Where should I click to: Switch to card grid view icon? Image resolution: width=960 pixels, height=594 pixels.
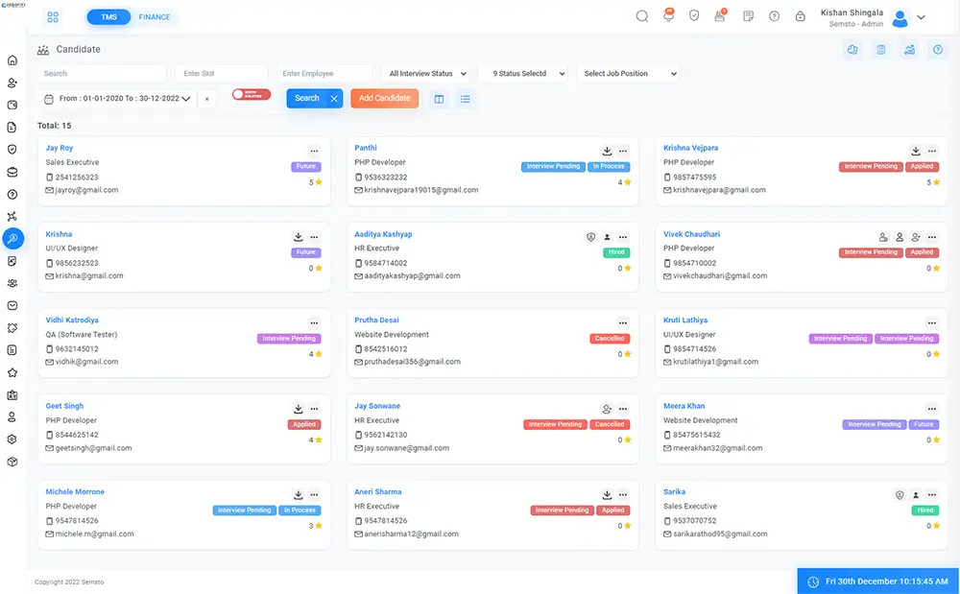tap(439, 99)
